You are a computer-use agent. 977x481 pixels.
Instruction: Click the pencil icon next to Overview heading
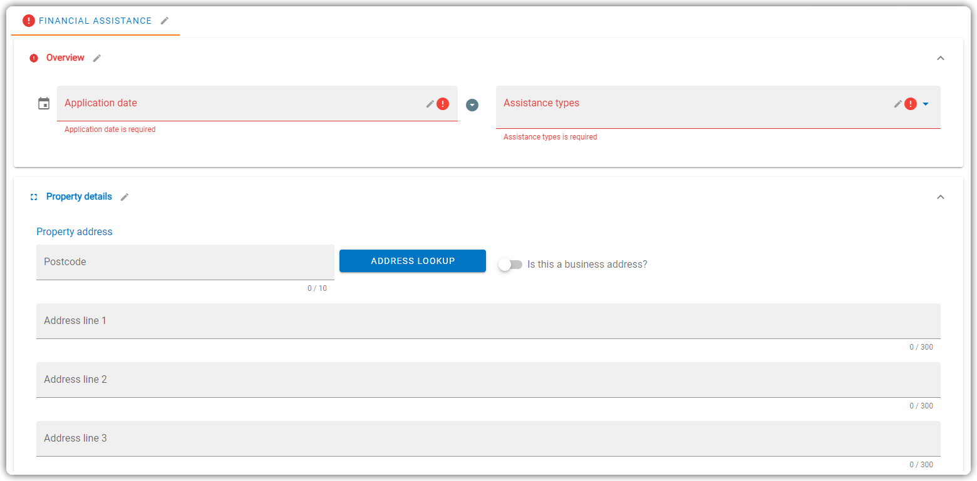click(x=97, y=58)
